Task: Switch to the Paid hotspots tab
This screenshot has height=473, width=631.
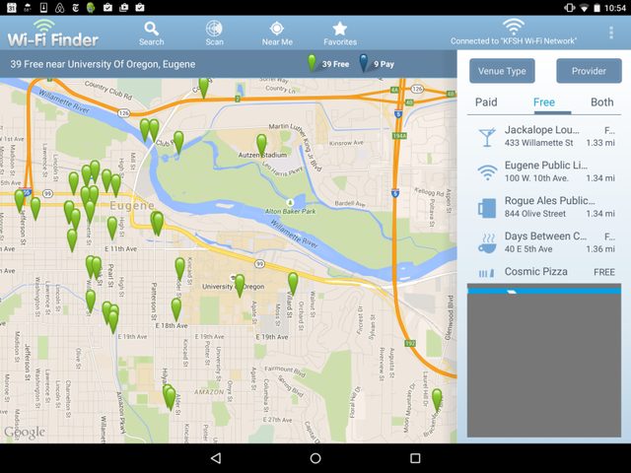Action: coord(486,102)
